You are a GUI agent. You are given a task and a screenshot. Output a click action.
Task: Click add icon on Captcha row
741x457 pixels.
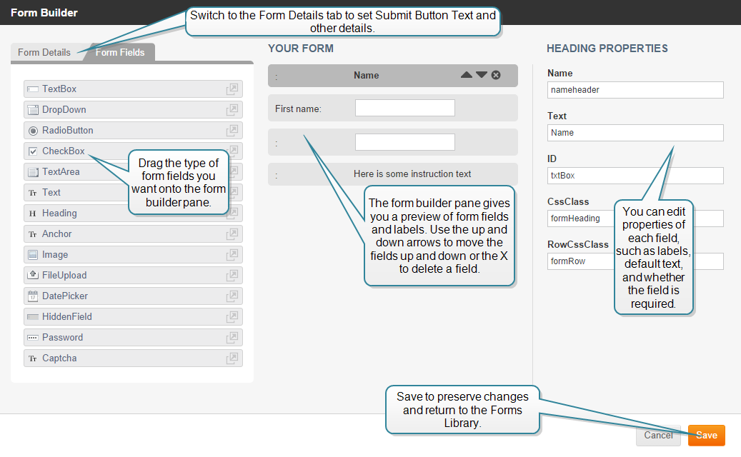pos(232,358)
